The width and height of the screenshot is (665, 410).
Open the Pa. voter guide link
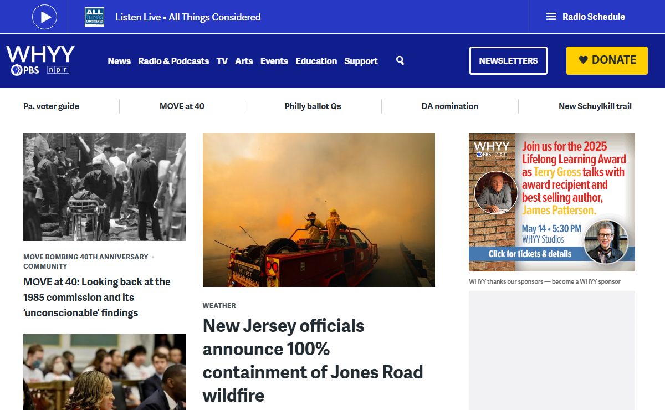click(x=51, y=106)
